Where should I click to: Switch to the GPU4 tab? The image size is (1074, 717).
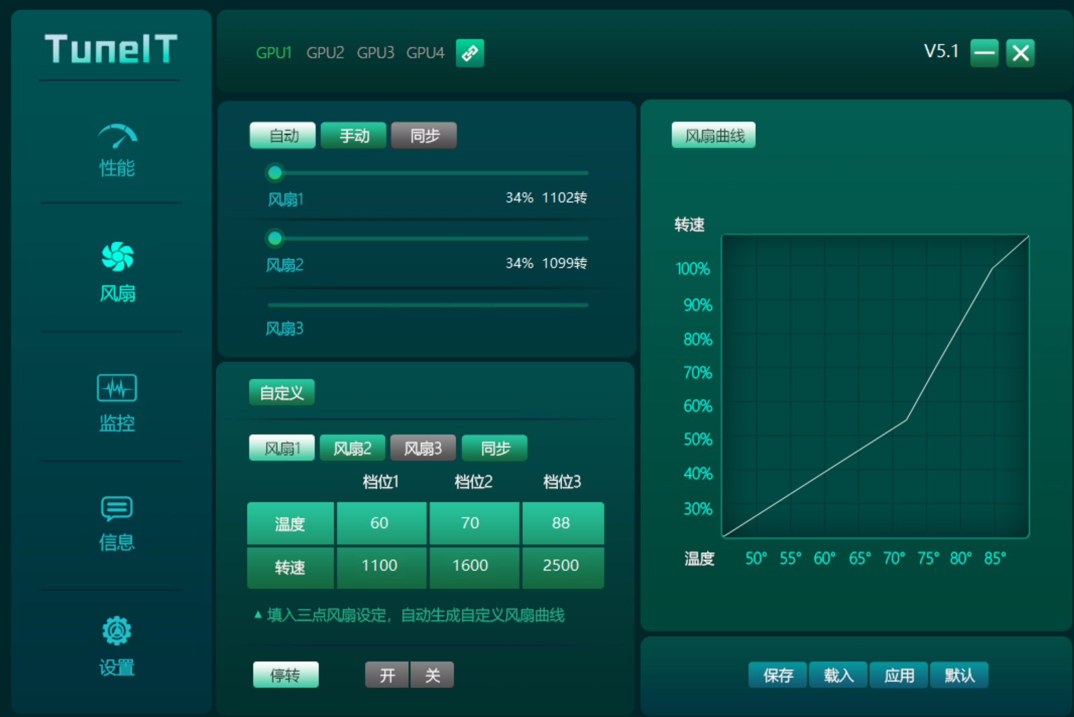coord(425,52)
